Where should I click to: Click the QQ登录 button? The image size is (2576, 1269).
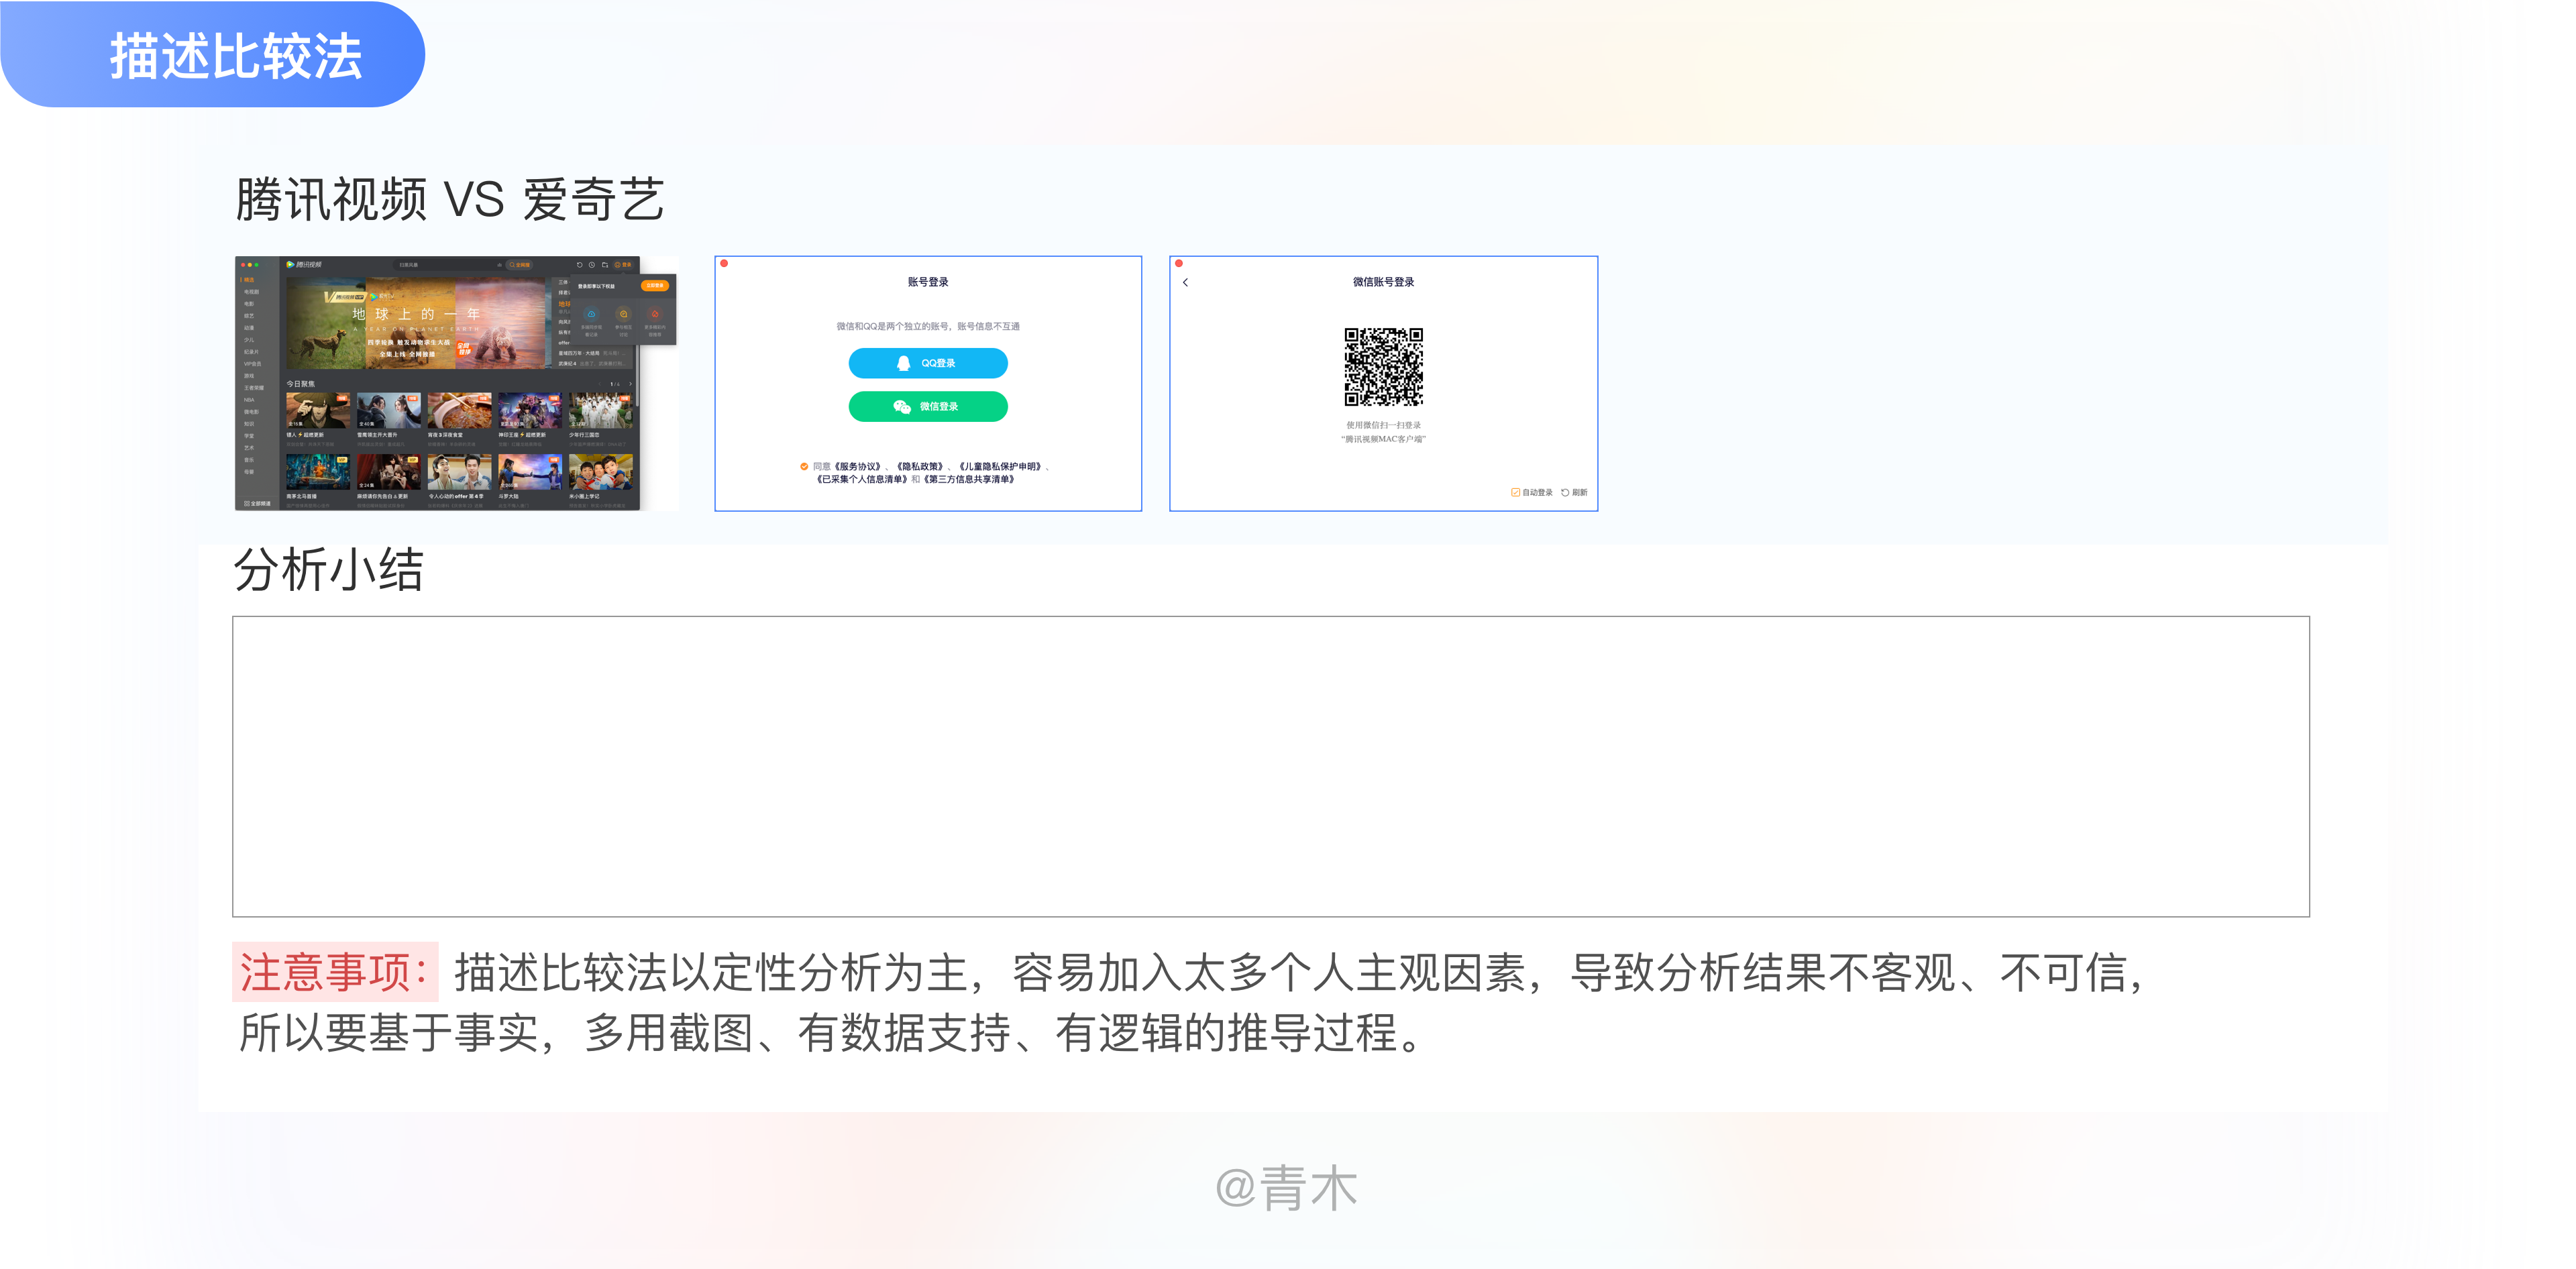[x=928, y=363]
